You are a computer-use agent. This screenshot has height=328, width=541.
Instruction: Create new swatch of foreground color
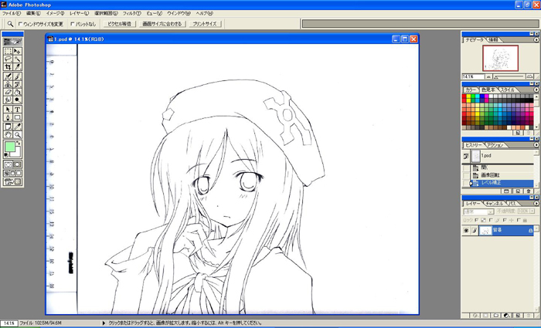tap(518, 133)
